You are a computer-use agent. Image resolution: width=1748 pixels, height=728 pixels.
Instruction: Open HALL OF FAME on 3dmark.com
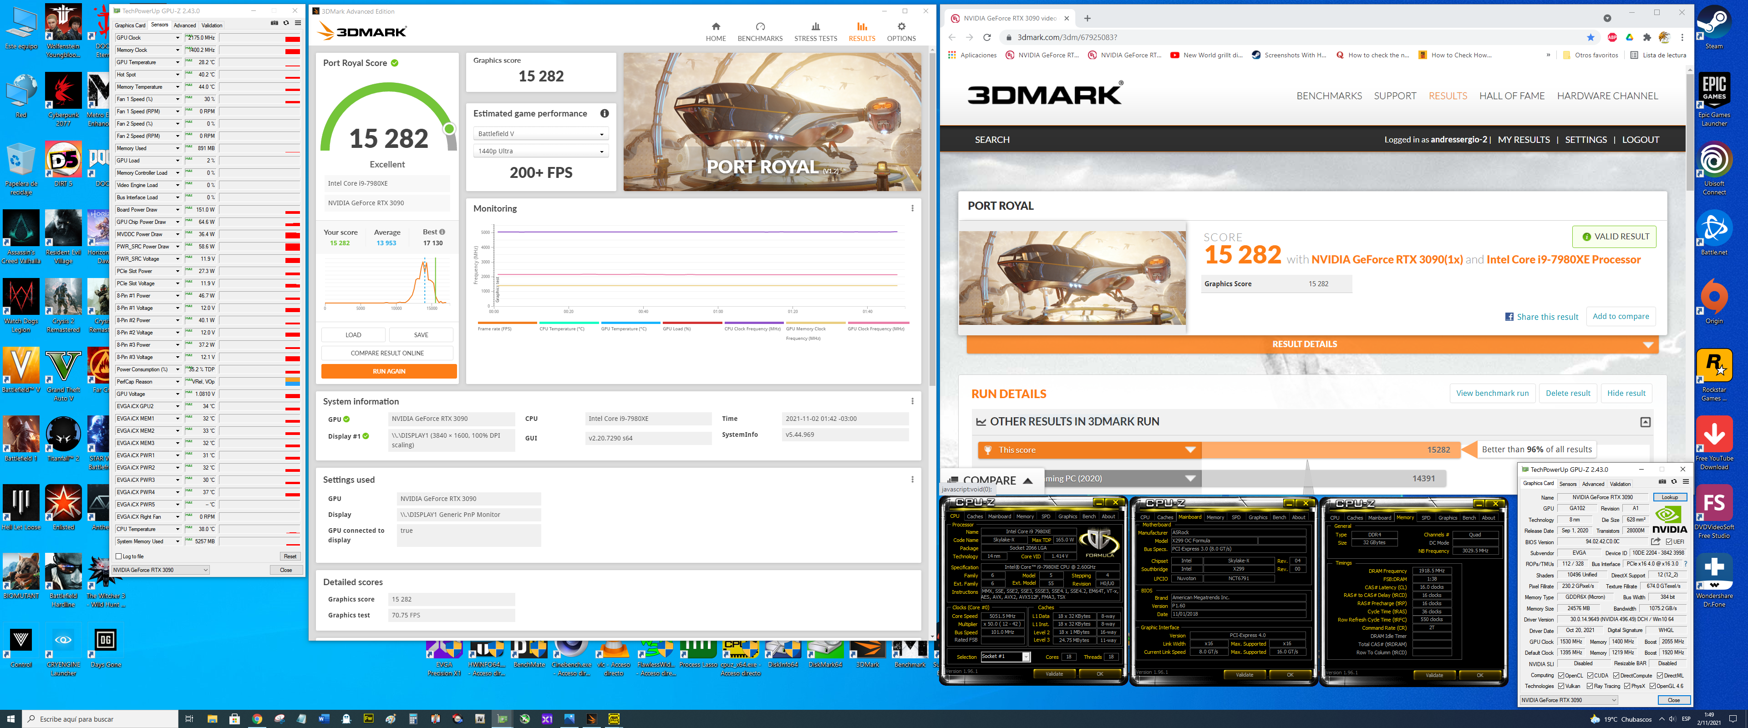(1511, 96)
